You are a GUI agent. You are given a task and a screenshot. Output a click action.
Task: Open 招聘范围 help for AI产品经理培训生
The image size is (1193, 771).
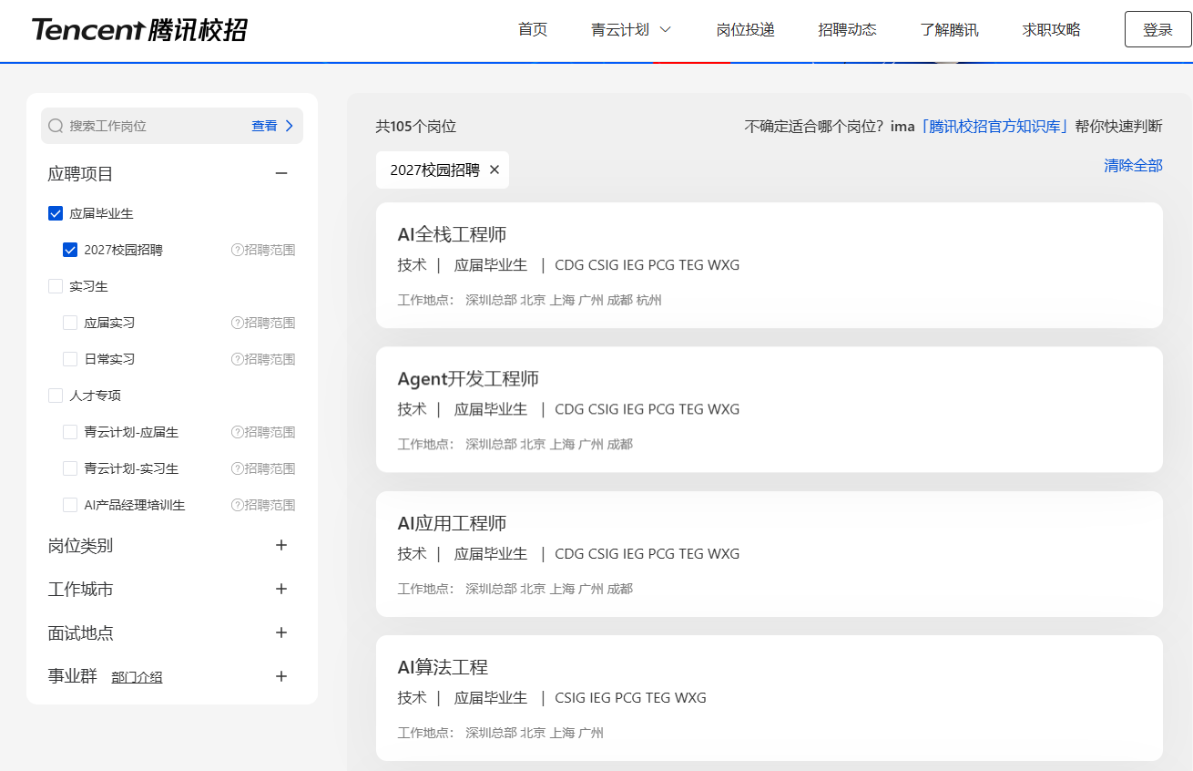263,505
